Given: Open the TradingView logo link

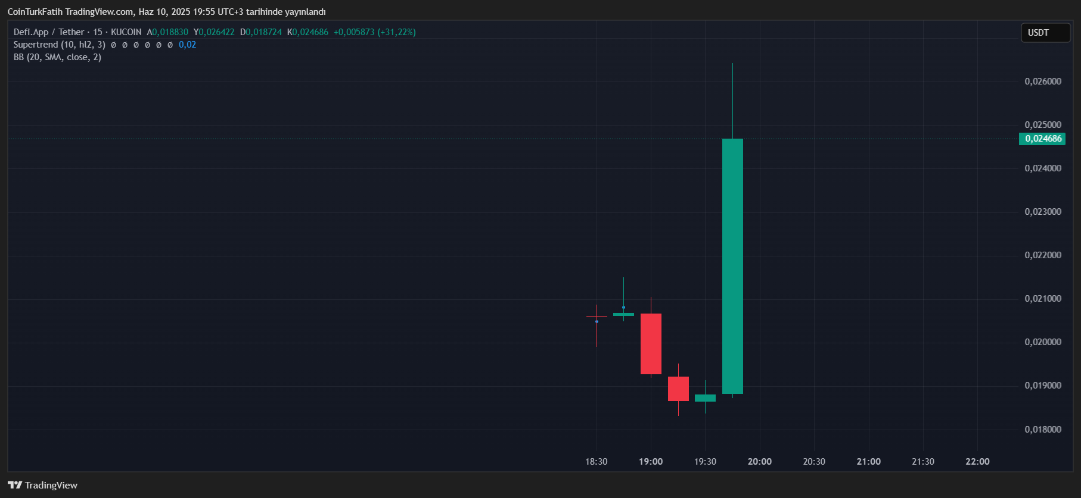Looking at the screenshot, I should [43, 486].
